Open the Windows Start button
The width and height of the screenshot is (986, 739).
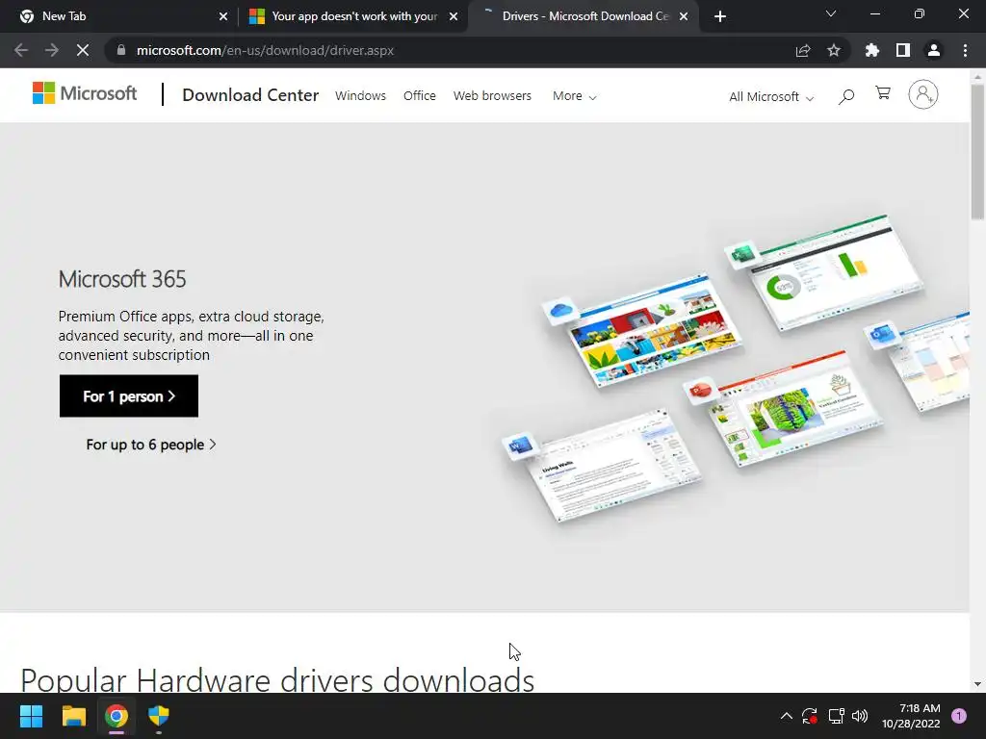[x=31, y=716]
